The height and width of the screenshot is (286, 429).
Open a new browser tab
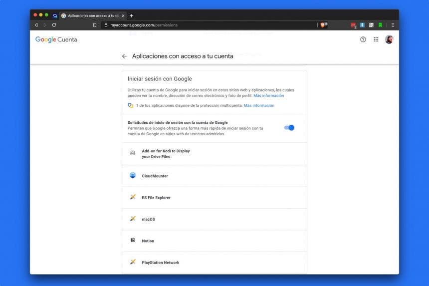tap(132, 15)
